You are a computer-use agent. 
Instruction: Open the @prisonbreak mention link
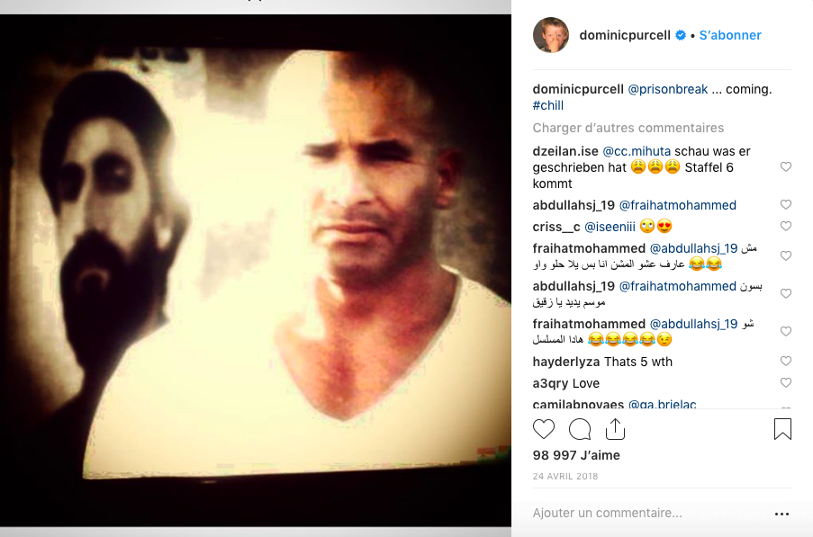(x=668, y=89)
